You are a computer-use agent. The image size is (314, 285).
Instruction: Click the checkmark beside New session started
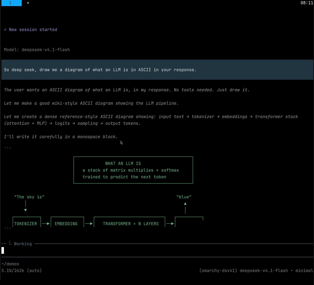coord(5,30)
